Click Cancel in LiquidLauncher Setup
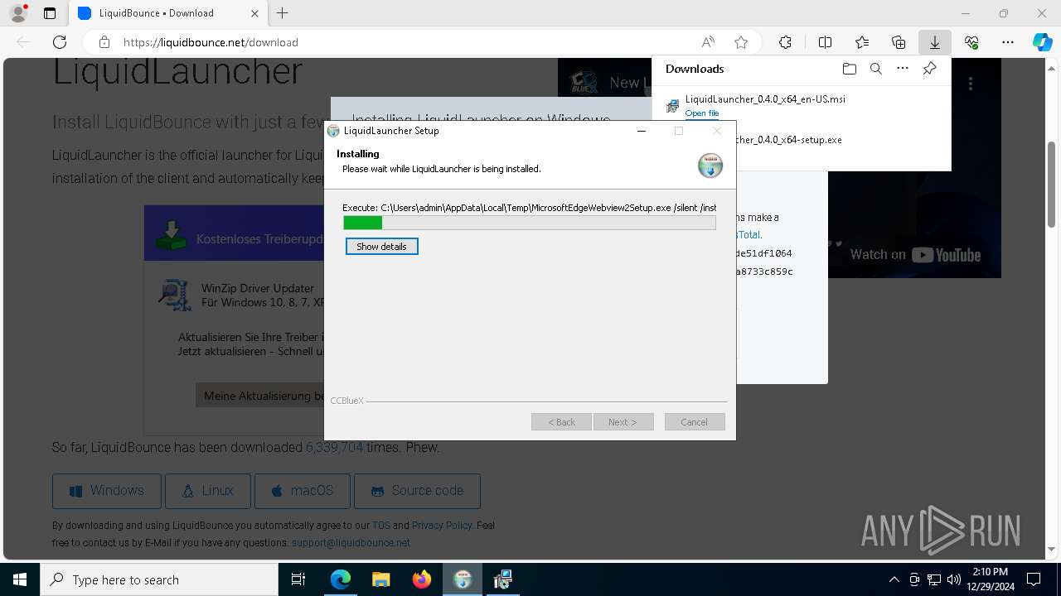Viewport: 1061px width, 596px height. click(x=695, y=422)
